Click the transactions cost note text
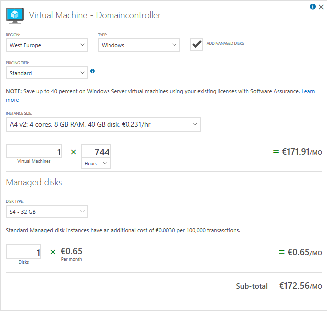The height and width of the screenshot is (311, 327). click(123, 230)
